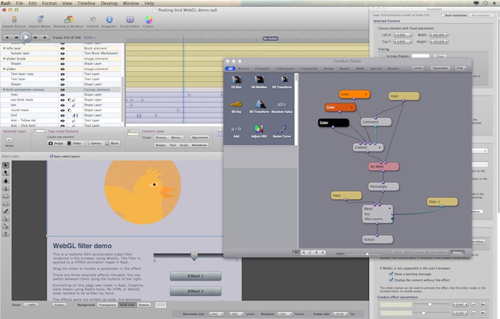Click the WebGL filter demo slider knob
The height and width of the screenshot is (319, 500).
(x=194, y=255)
